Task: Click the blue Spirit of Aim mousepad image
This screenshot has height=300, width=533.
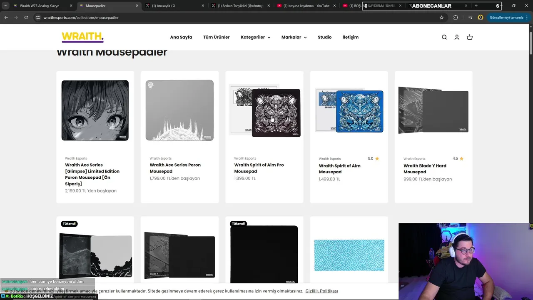Action: [x=349, y=110]
